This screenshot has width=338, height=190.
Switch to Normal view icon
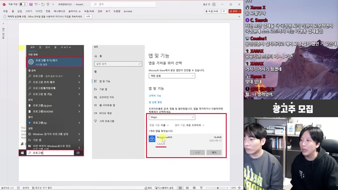click(180, 188)
